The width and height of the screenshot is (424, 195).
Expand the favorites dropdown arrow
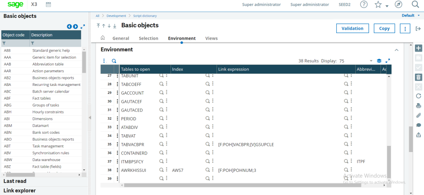point(387,6)
